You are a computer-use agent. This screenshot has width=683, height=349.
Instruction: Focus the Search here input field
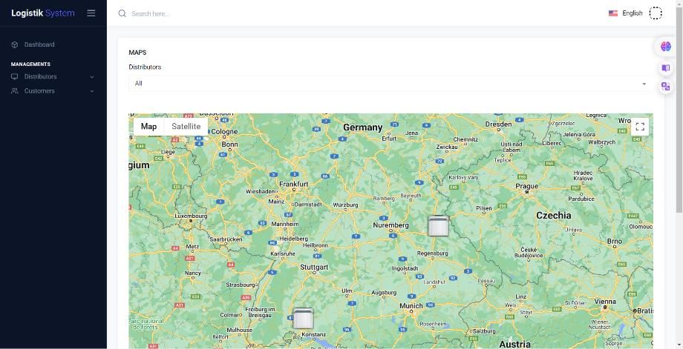(x=151, y=14)
